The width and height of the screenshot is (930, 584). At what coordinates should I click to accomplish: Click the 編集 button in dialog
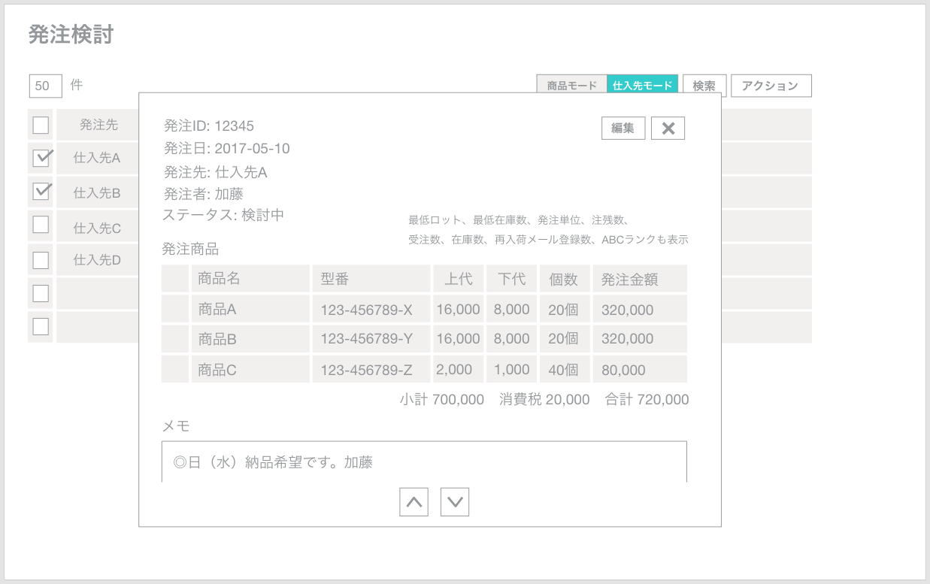[623, 129]
